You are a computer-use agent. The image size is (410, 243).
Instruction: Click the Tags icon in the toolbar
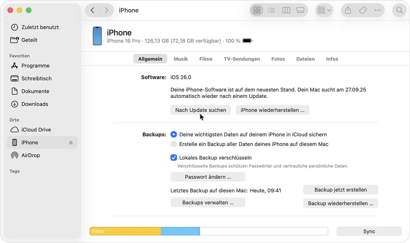pyautogui.click(x=363, y=10)
